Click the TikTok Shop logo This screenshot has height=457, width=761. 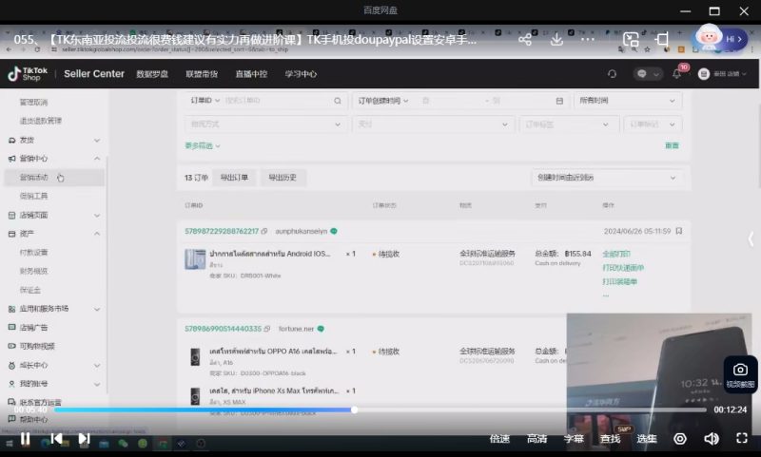coord(28,74)
